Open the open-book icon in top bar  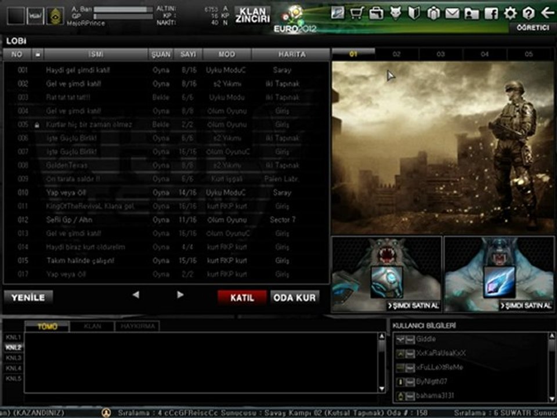click(x=414, y=13)
